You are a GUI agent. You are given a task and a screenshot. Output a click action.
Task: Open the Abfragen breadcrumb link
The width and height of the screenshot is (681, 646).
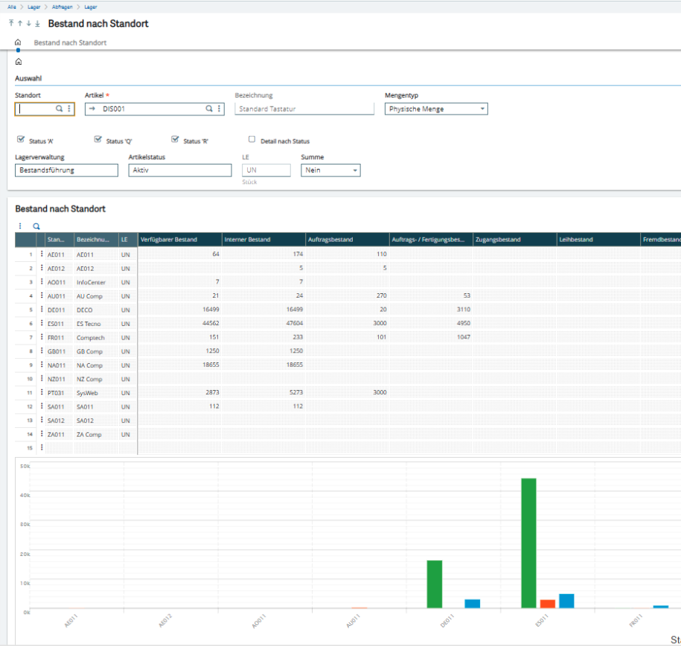[x=62, y=7]
